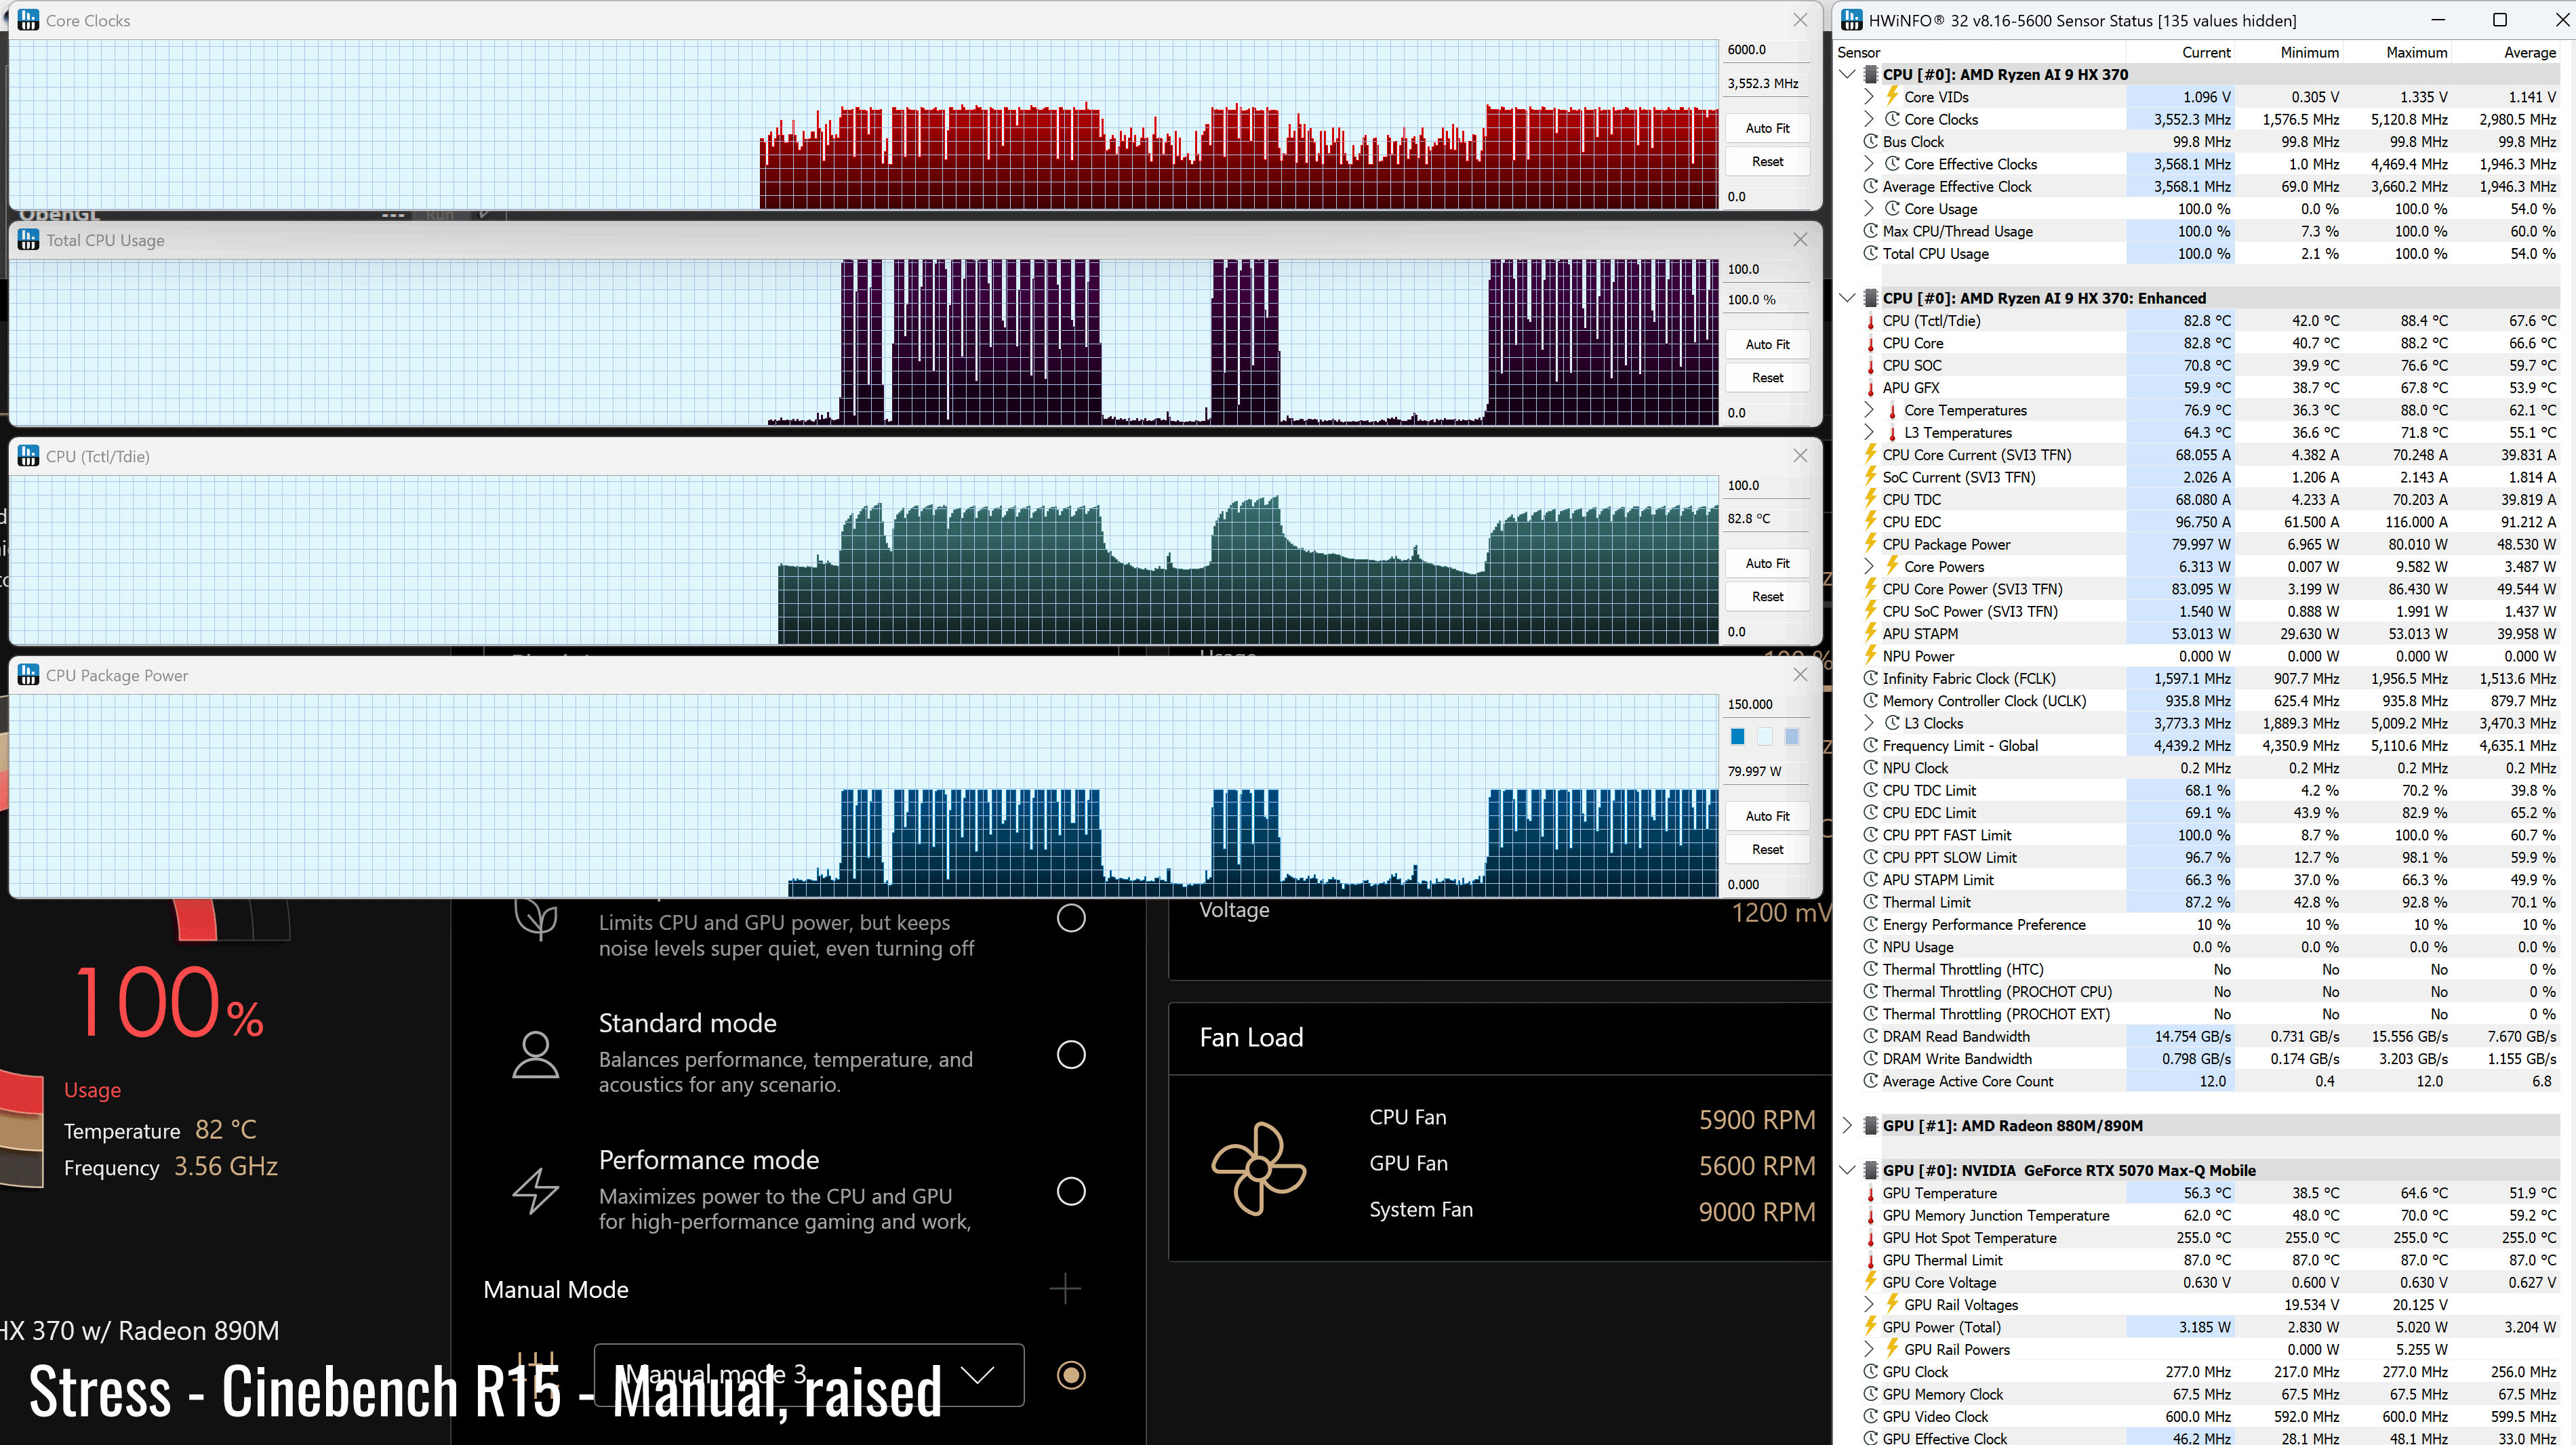Click the clock icon of Total CPU Usage row
The image size is (2576, 1445).
[1870, 253]
